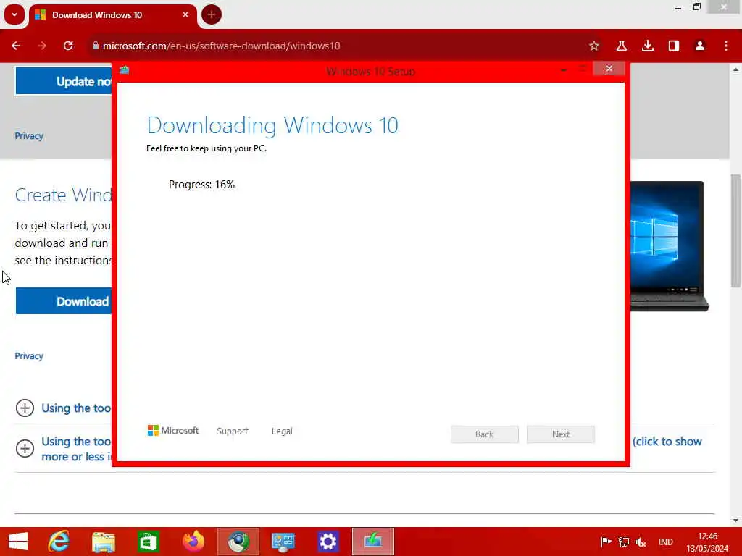Screen dimensions: 742x556
Task: Open Chrome Labs flask icon
Action: coord(621,46)
